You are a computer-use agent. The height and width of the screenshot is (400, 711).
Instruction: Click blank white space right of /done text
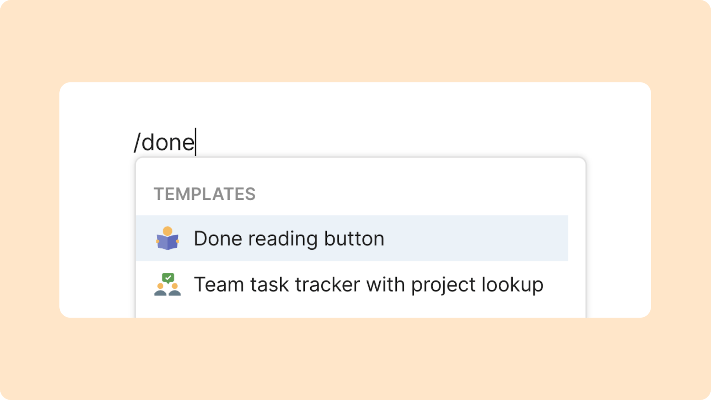391,142
